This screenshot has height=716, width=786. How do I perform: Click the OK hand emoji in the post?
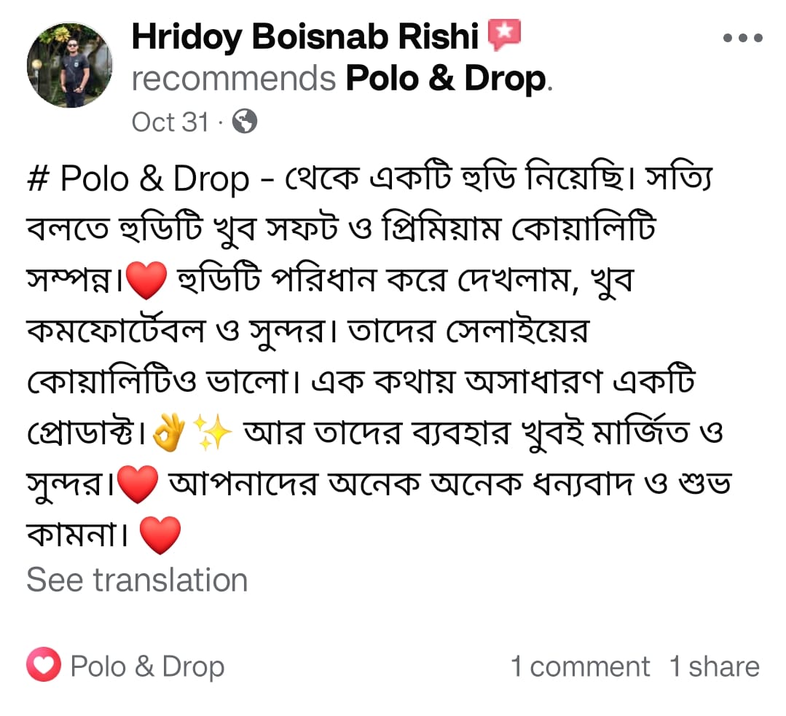pyautogui.click(x=169, y=436)
